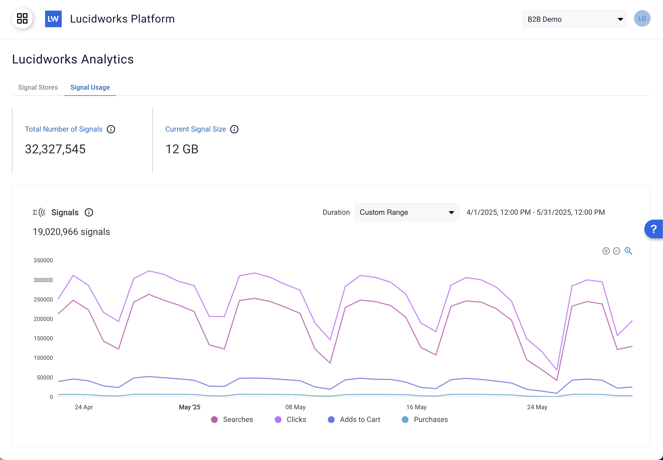Click the Purchases legend color dot

[x=405, y=420]
